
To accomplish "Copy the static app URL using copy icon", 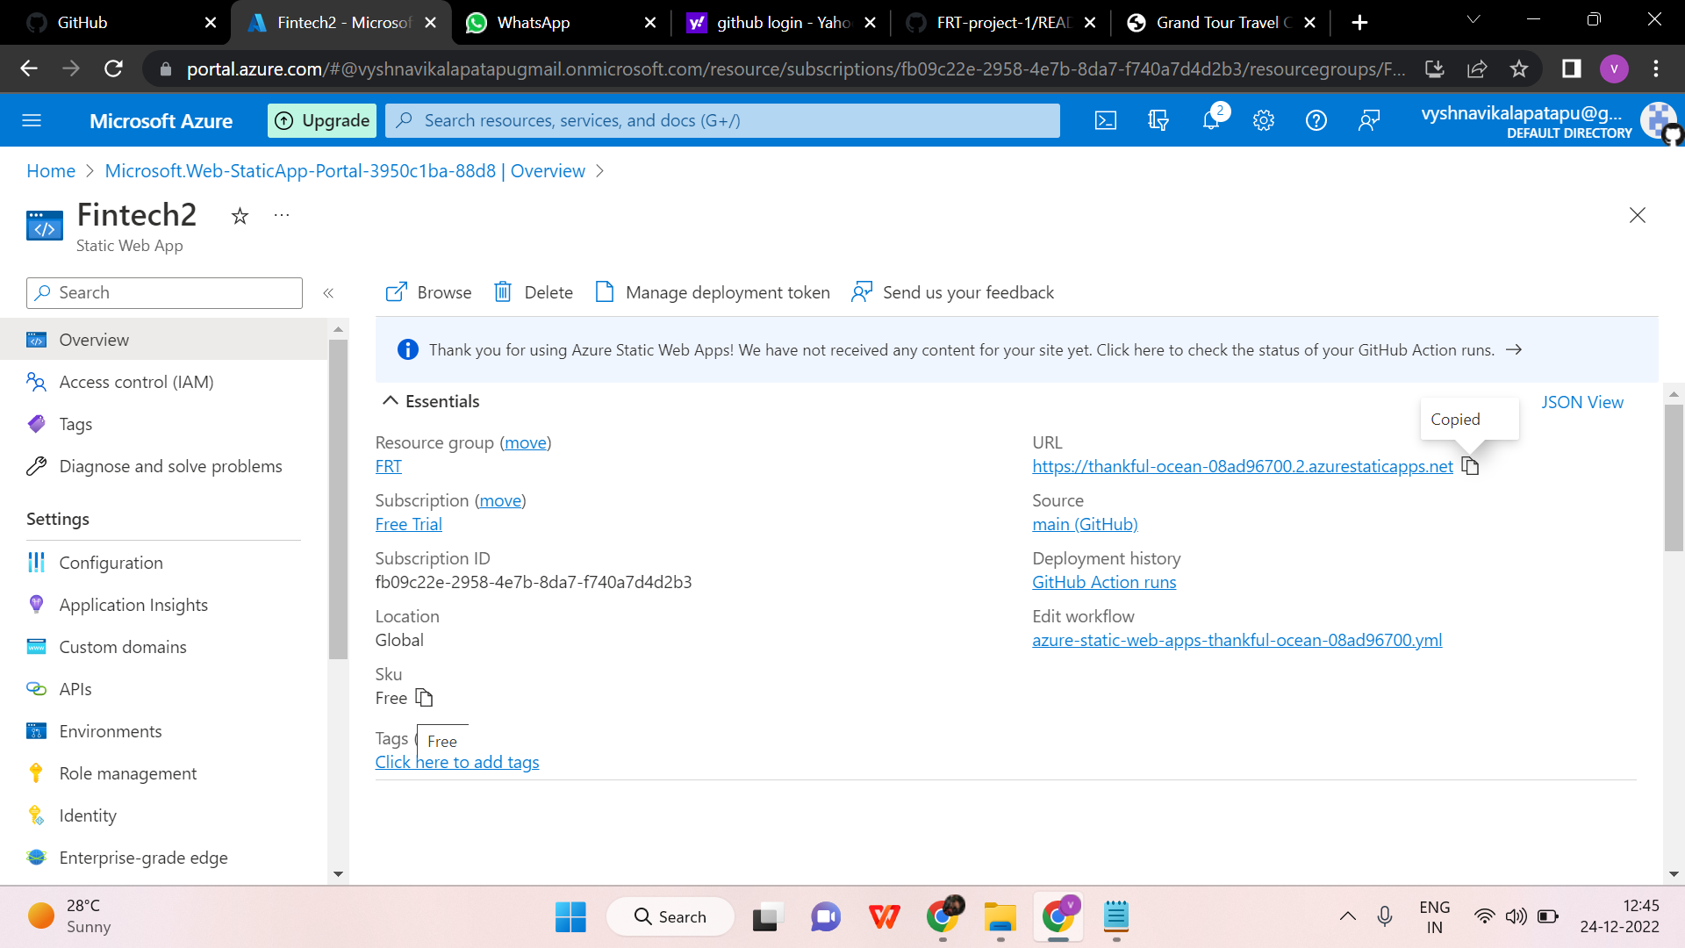I will (1470, 466).
